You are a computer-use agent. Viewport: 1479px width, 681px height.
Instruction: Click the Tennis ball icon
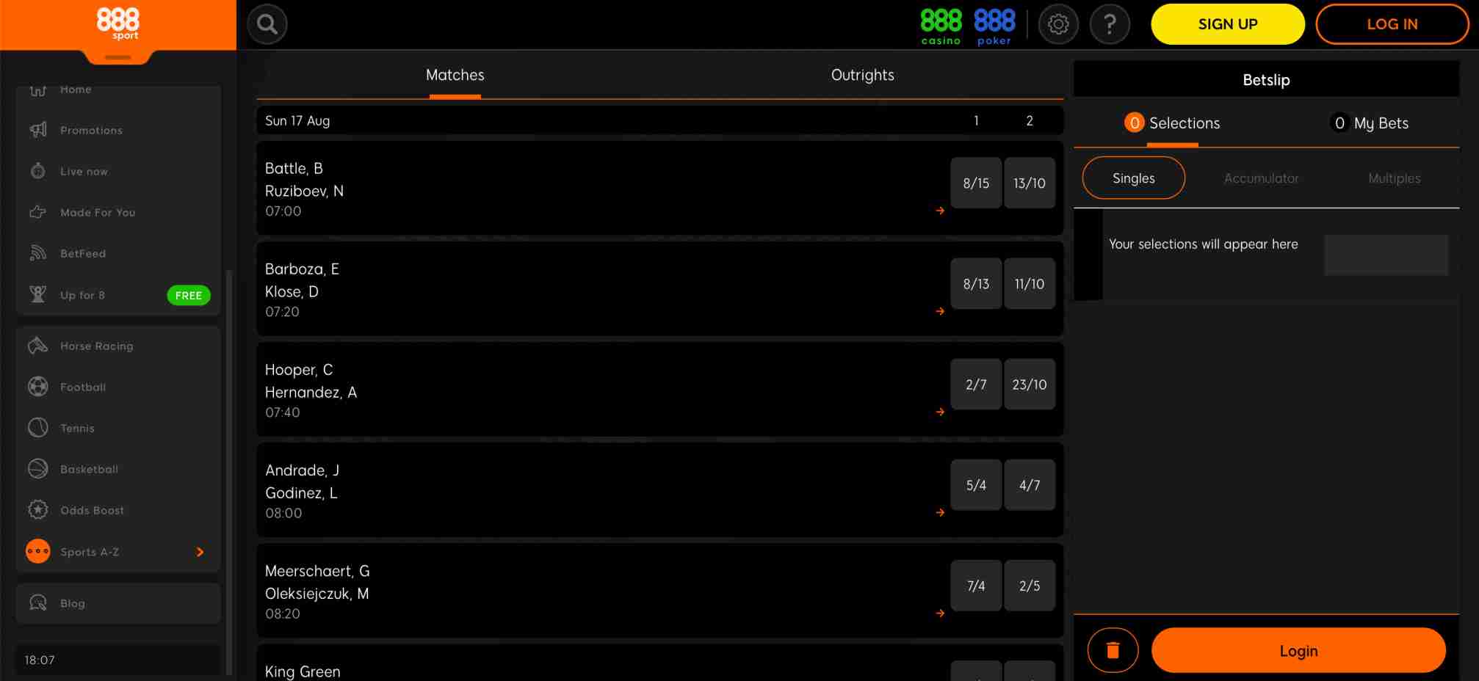click(x=38, y=428)
